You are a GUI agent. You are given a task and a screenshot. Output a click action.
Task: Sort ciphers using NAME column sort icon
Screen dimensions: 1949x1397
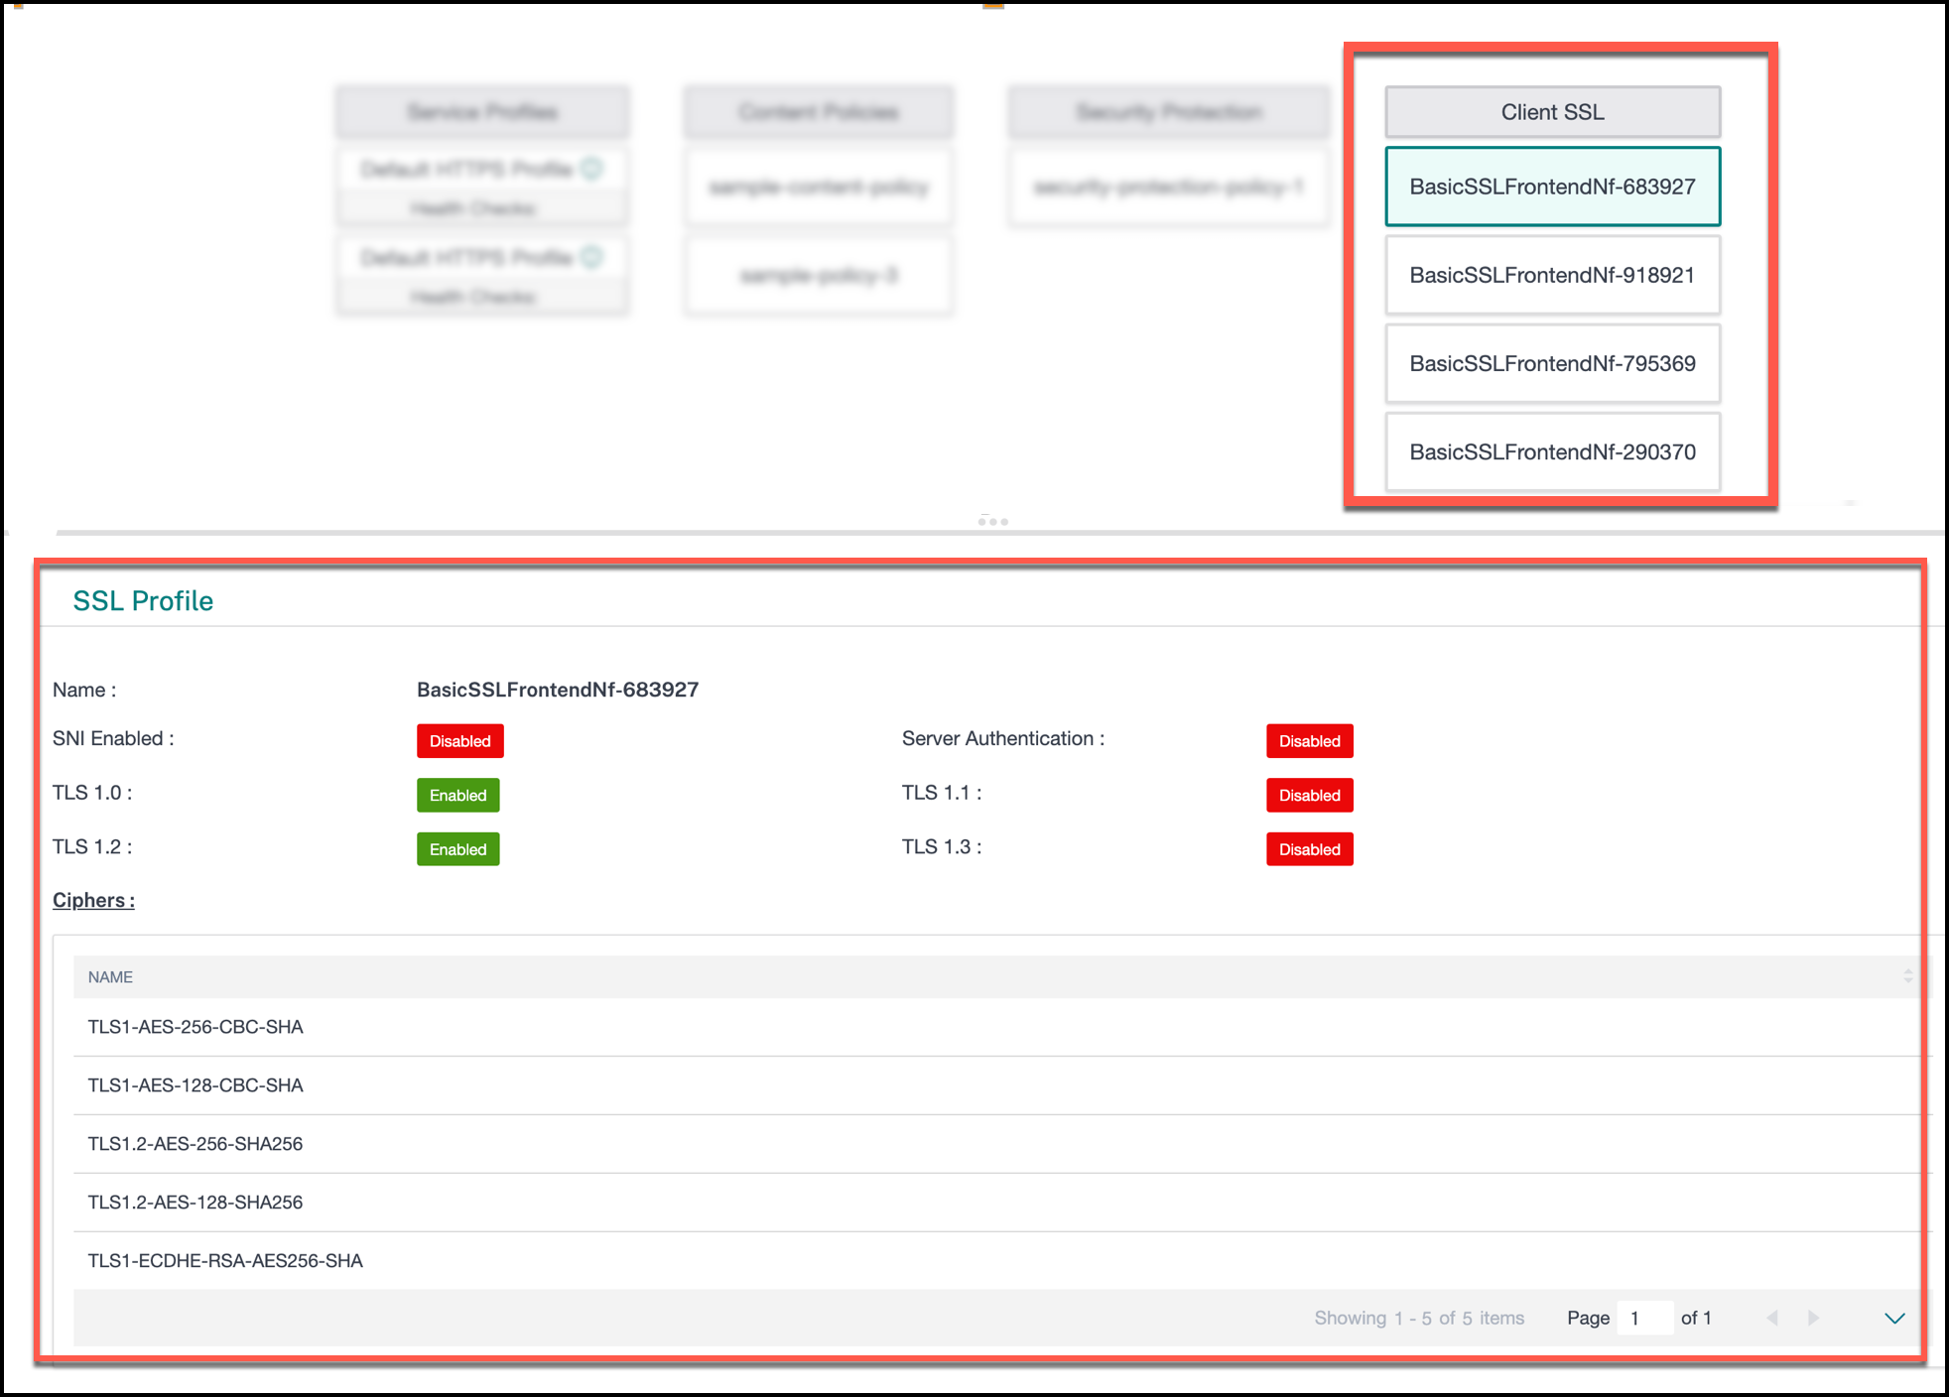(x=1907, y=976)
